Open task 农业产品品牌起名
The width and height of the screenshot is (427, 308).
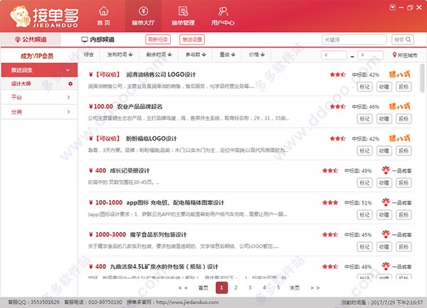(x=139, y=106)
